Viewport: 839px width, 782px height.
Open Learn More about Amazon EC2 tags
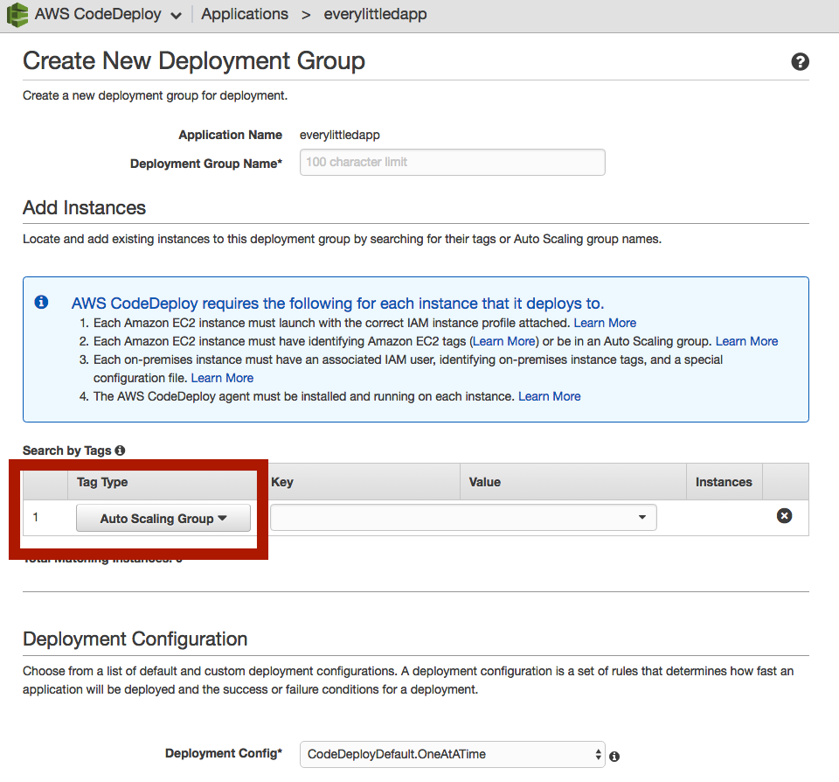coord(503,341)
